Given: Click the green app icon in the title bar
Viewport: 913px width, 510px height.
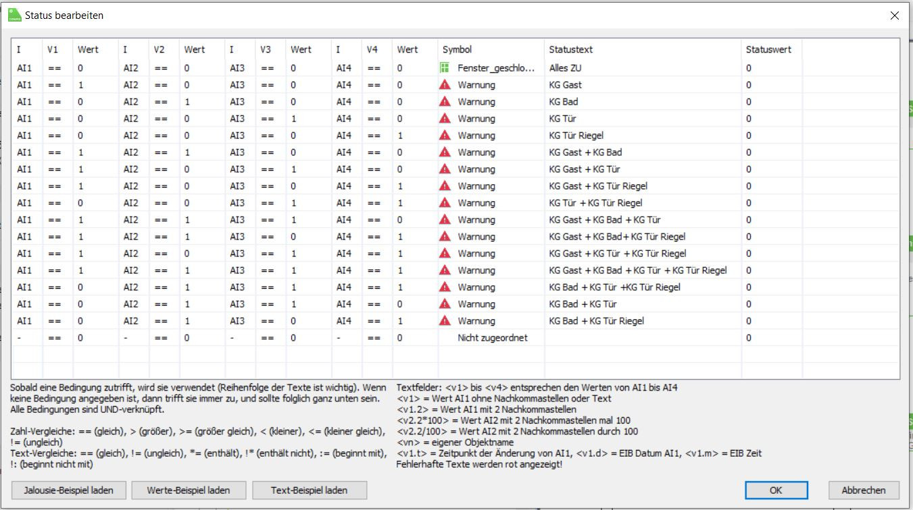Looking at the screenshot, I should pos(15,15).
